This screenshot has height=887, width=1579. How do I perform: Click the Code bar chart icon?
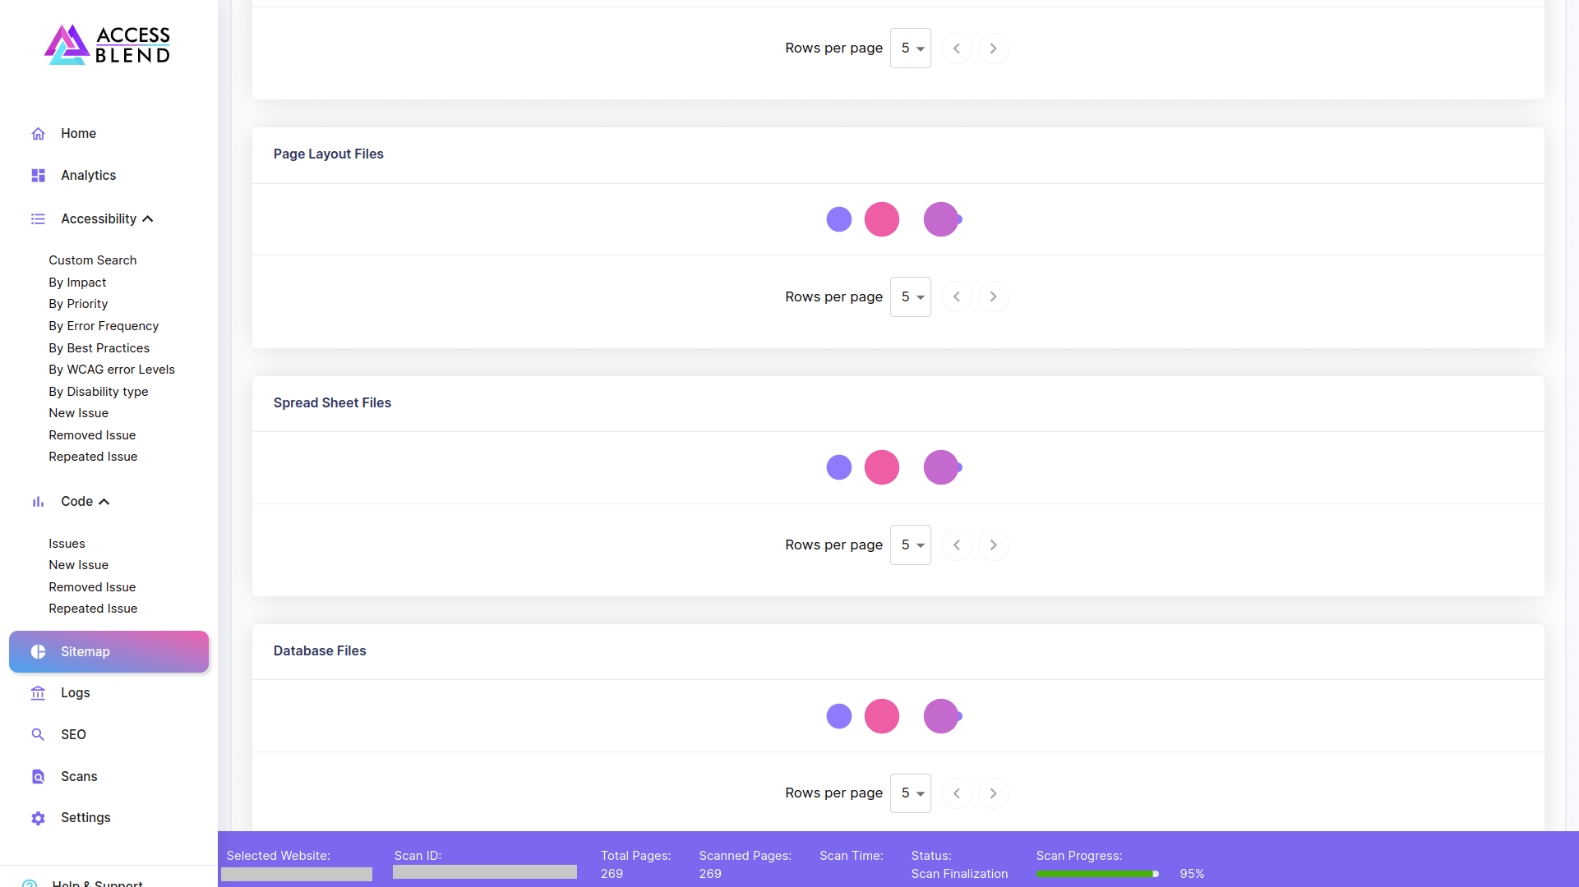click(38, 502)
